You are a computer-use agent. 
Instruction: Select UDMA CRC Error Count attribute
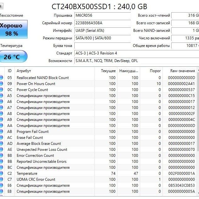point(36,179)
